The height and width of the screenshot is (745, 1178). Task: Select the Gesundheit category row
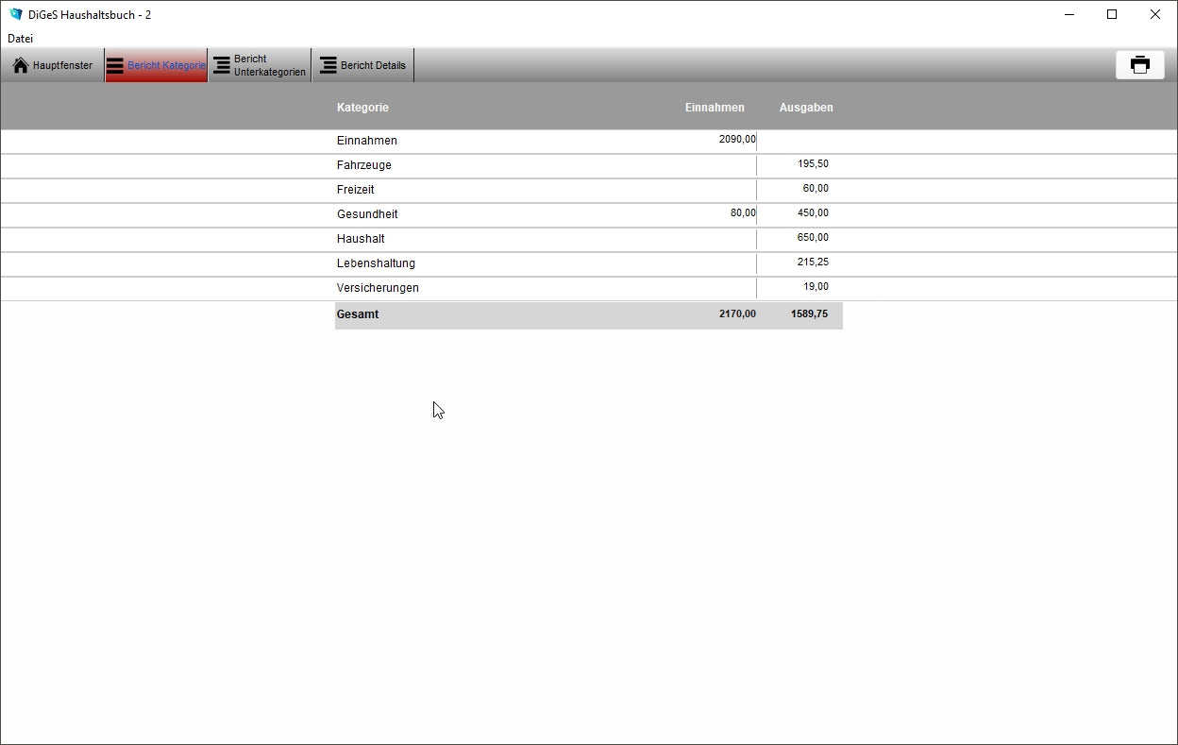(x=367, y=214)
